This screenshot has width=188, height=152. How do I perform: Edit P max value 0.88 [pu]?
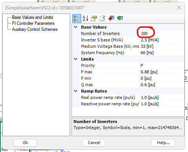click(x=162, y=72)
